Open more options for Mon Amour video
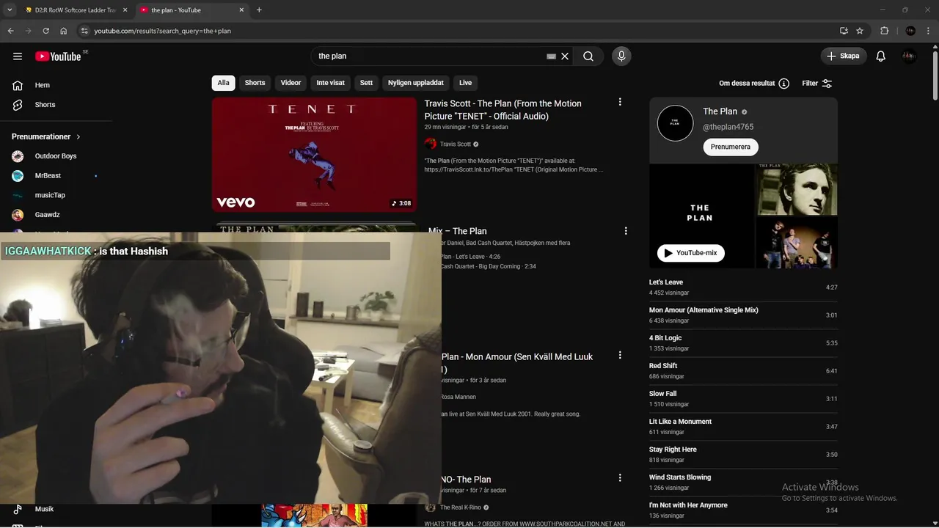The height and width of the screenshot is (528, 939). [x=620, y=355]
